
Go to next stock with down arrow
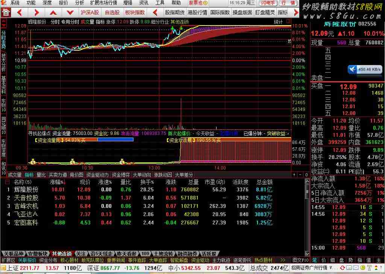(70, 12)
